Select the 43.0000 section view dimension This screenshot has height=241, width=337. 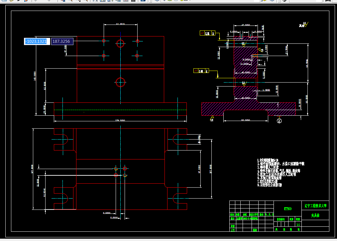pyautogui.click(x=246, y=25)
